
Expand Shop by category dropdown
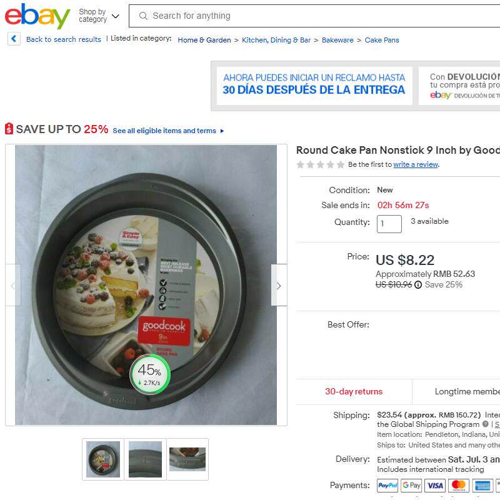pos(99,16)
